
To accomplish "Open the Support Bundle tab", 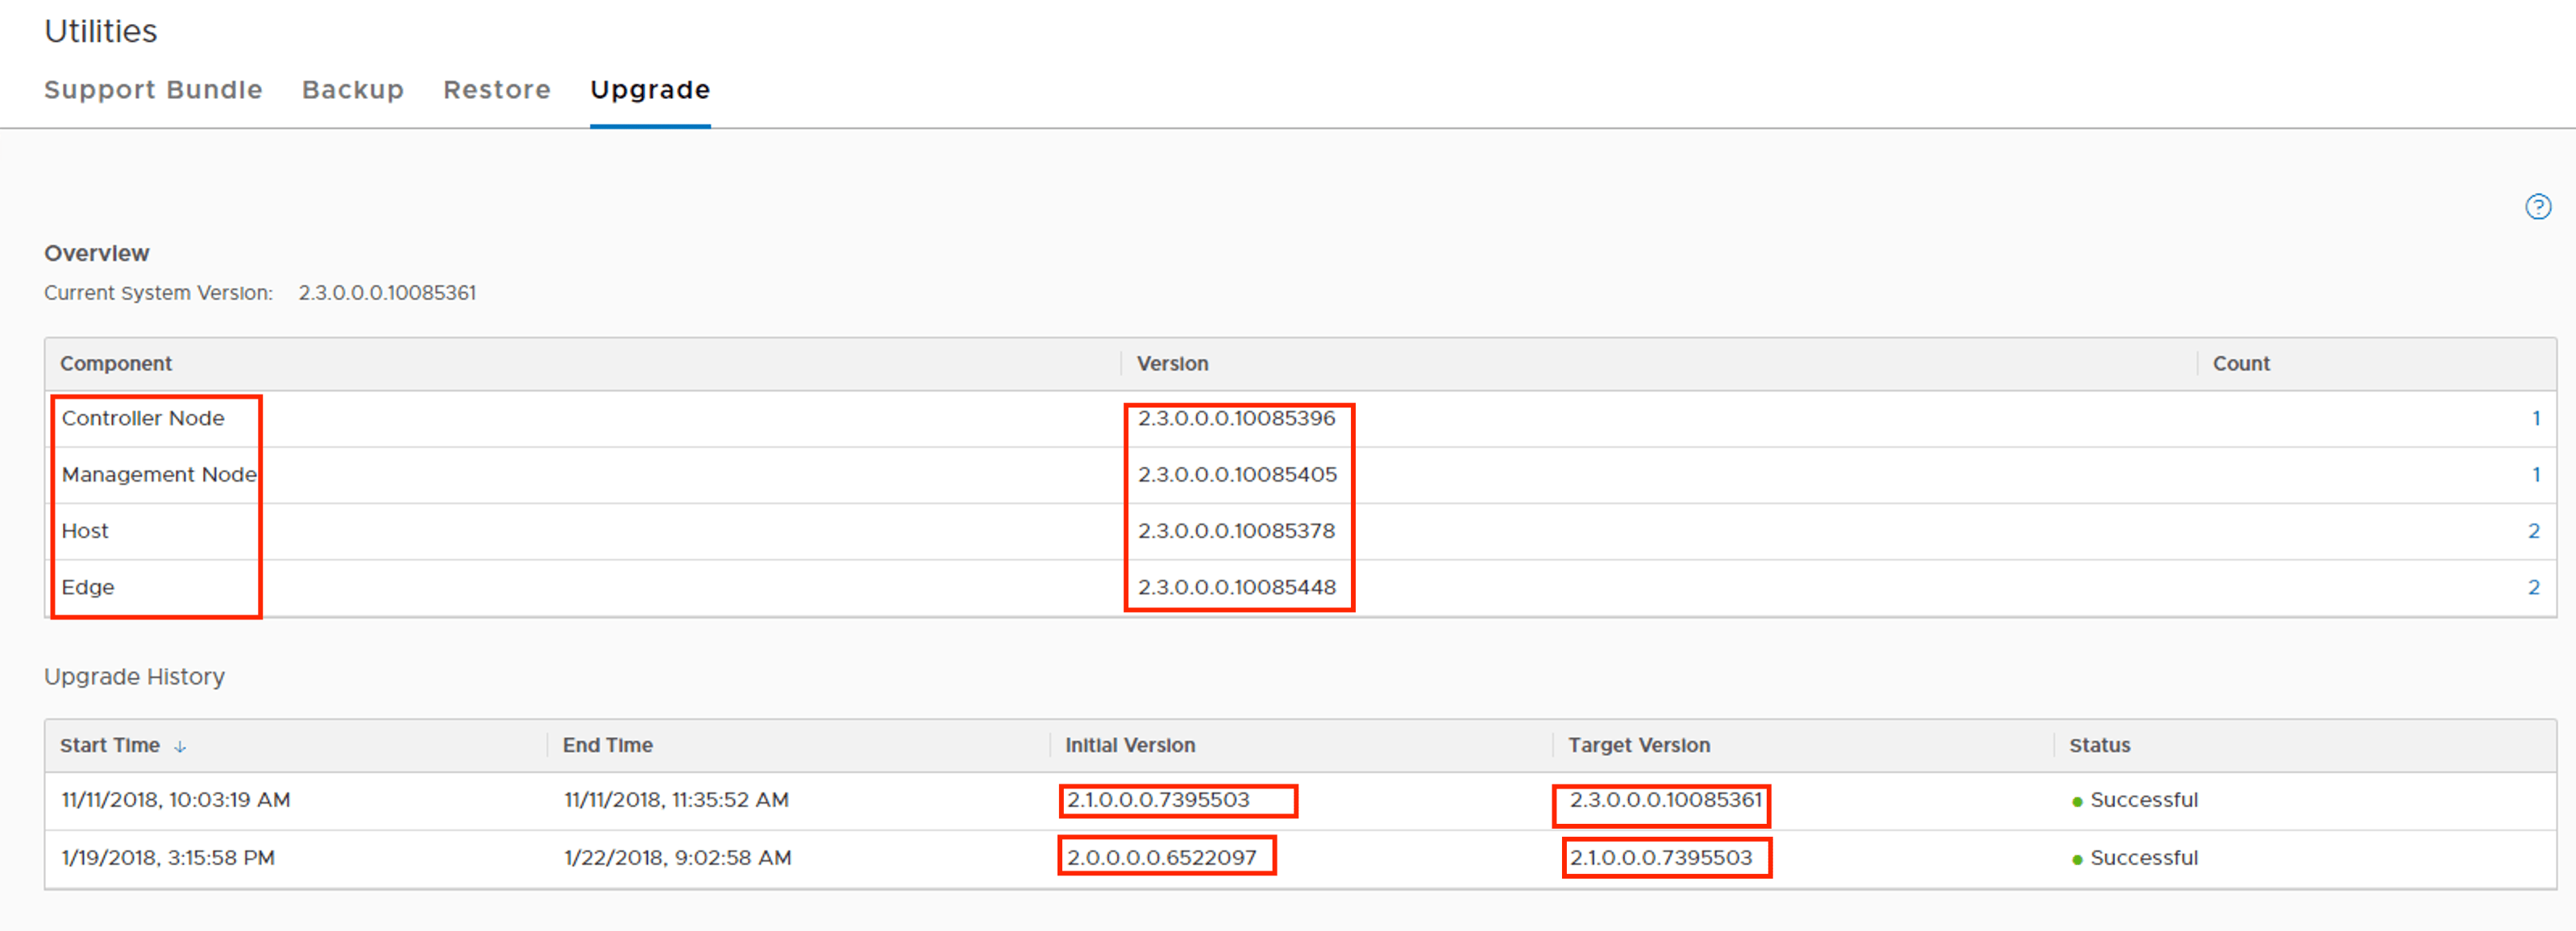I will tap(153, 90).
